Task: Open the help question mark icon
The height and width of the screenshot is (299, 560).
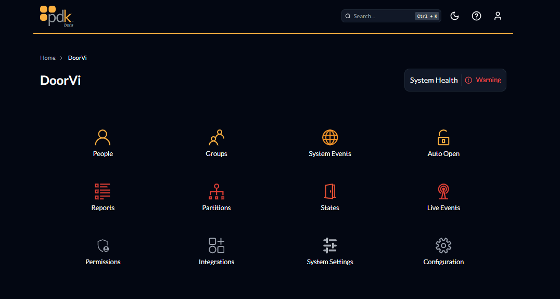Action: click(476, 16)
